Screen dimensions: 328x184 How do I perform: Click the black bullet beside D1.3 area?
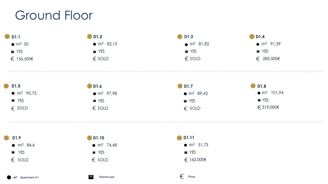pos(186,45)
